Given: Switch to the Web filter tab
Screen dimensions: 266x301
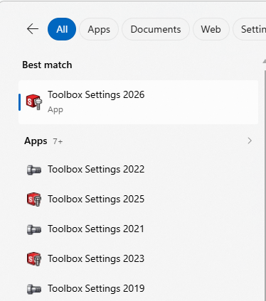Looking at the screenshot, I should (x=211, y=29).
